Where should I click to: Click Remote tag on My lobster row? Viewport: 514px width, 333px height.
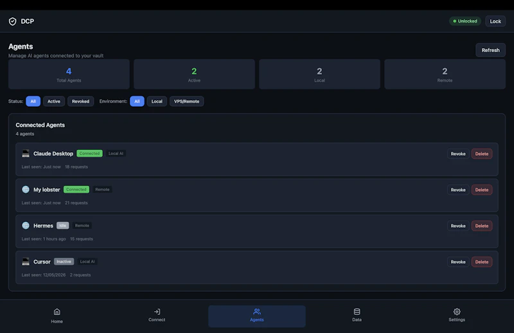[102, 189]
